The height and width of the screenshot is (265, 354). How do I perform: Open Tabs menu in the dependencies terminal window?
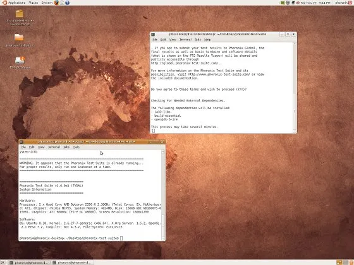[198, 40]
